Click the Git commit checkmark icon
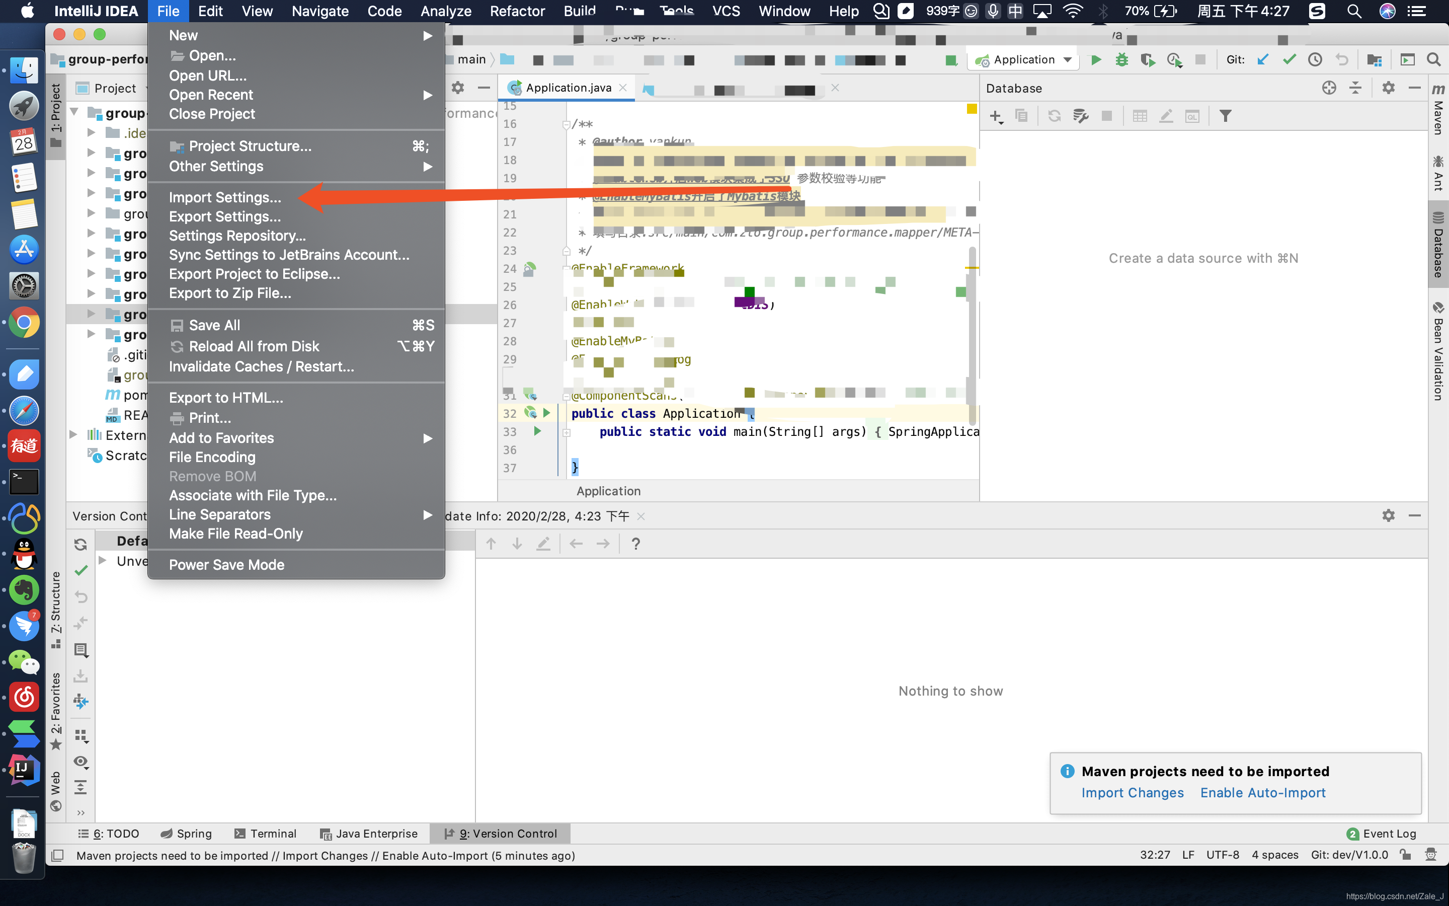 click(x=1289, y=60)
